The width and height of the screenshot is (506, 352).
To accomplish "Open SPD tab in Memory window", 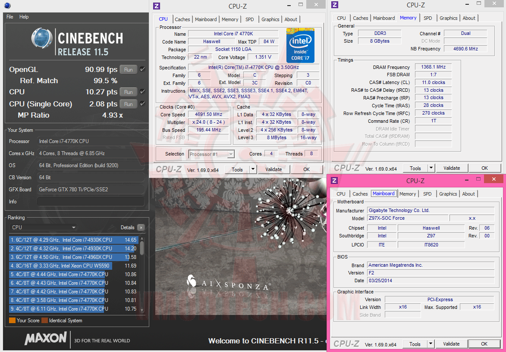I will click(427, 18).
